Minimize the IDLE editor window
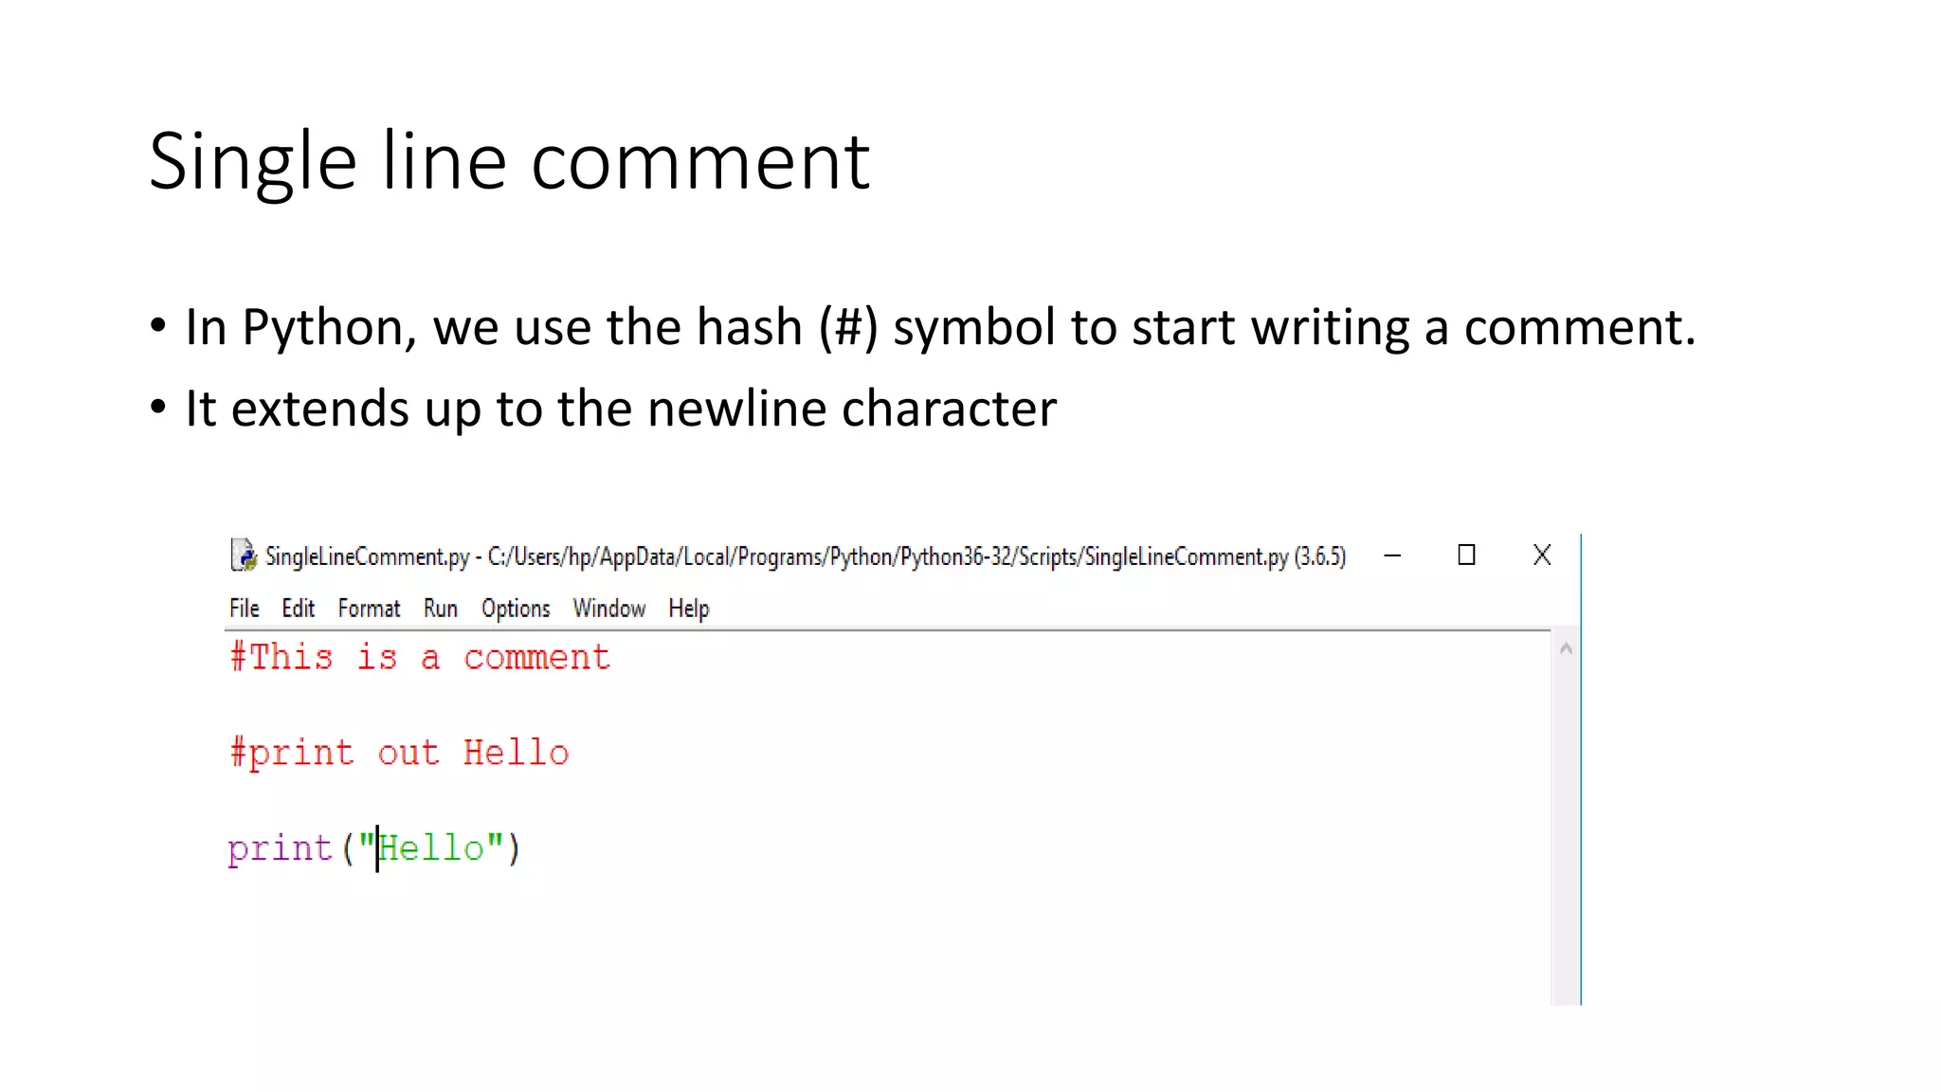The width and height of the screenshot is (1941, 1092). pyautogui.click(x=1392, y=555)
